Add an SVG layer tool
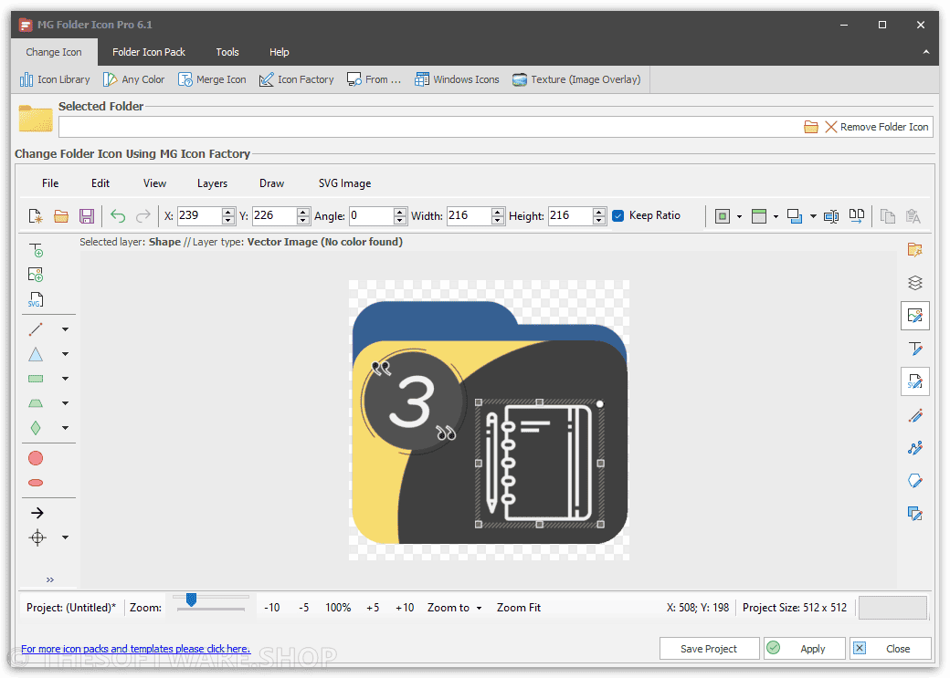Viewport: 950px width, 678px height. click(36, 299)
